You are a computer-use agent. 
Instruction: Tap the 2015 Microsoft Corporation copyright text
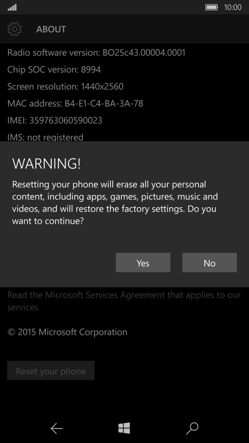(67, 332)
